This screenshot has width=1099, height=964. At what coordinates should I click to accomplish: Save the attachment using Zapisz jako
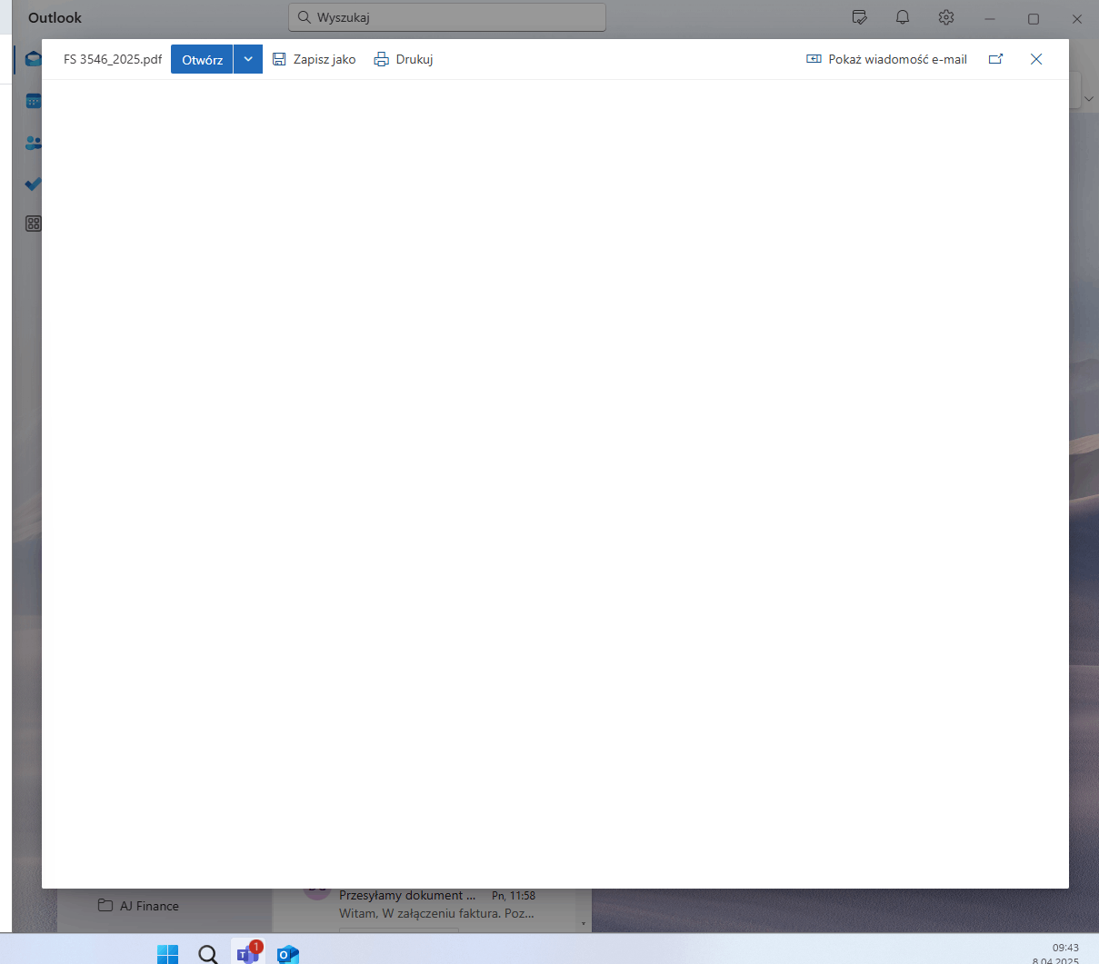tap(314, 59)
